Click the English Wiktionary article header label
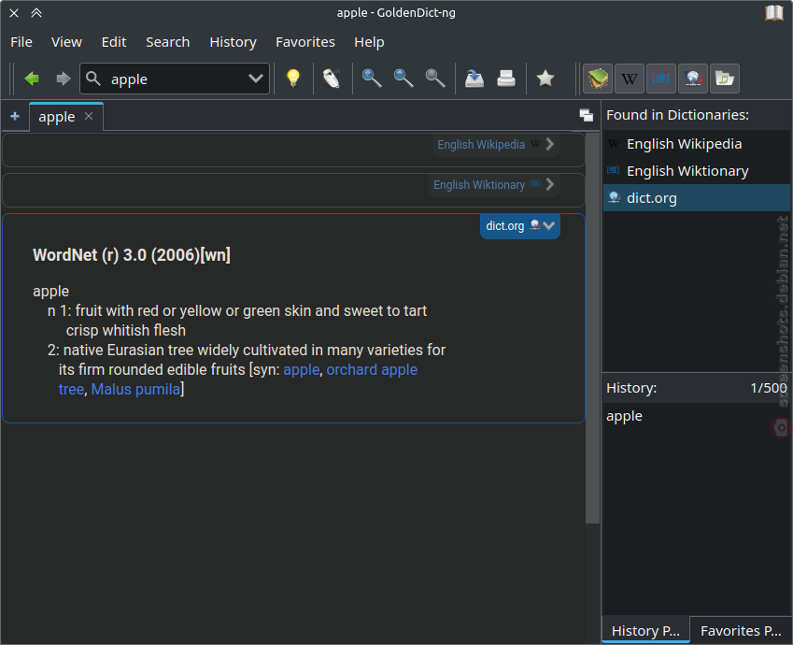This screenshot has width=793, height=645. 479,185
